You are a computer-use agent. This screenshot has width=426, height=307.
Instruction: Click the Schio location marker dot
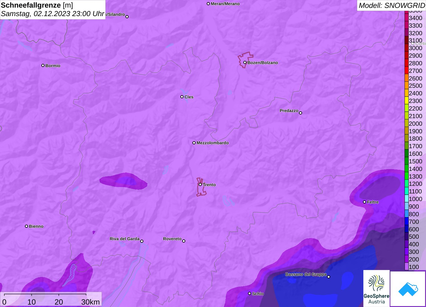click(x=250, y=293)
